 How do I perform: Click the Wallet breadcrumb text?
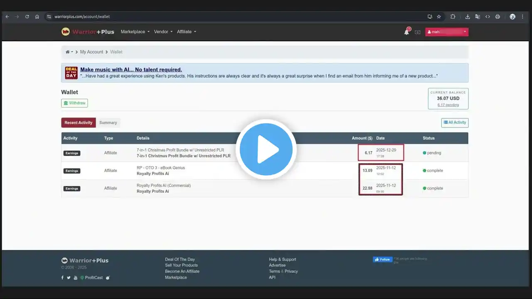point(116,52)
